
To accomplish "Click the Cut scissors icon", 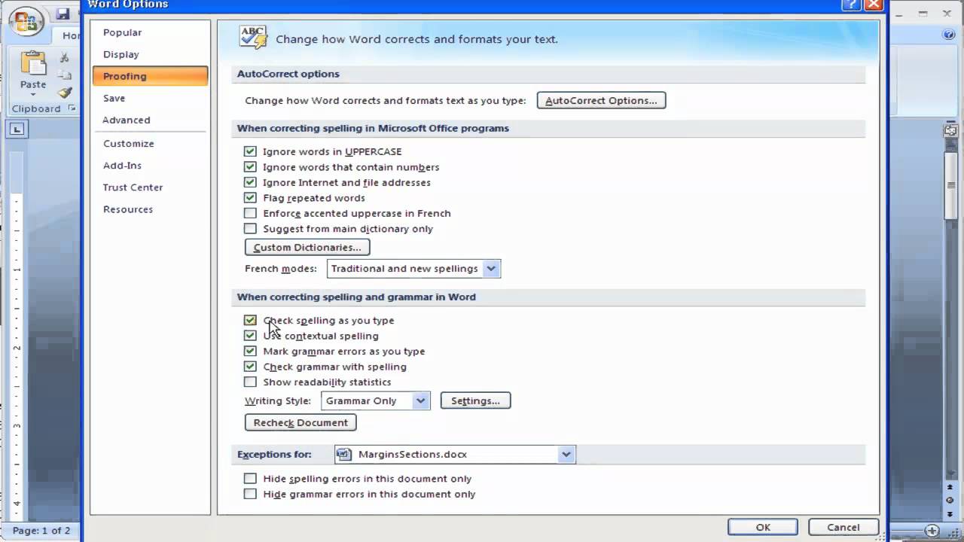I will pos(65,58).
